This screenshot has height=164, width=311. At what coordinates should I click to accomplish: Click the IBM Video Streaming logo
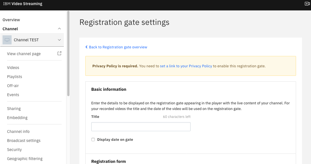[23, 4]
